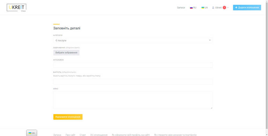Viewport: 268px width, 136px height.
Task: Open footer link Старт
Action: (83, 135)
